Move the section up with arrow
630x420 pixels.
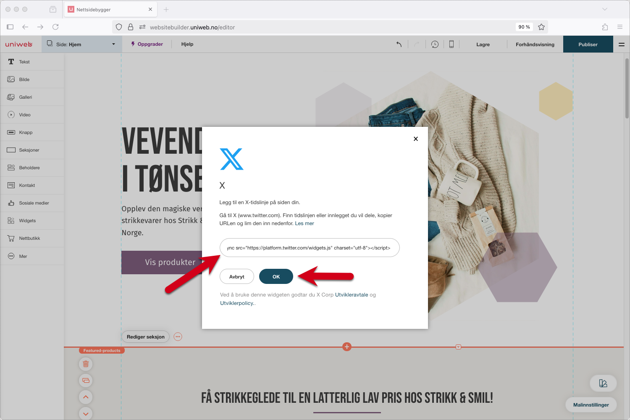(x=86, y=397)
